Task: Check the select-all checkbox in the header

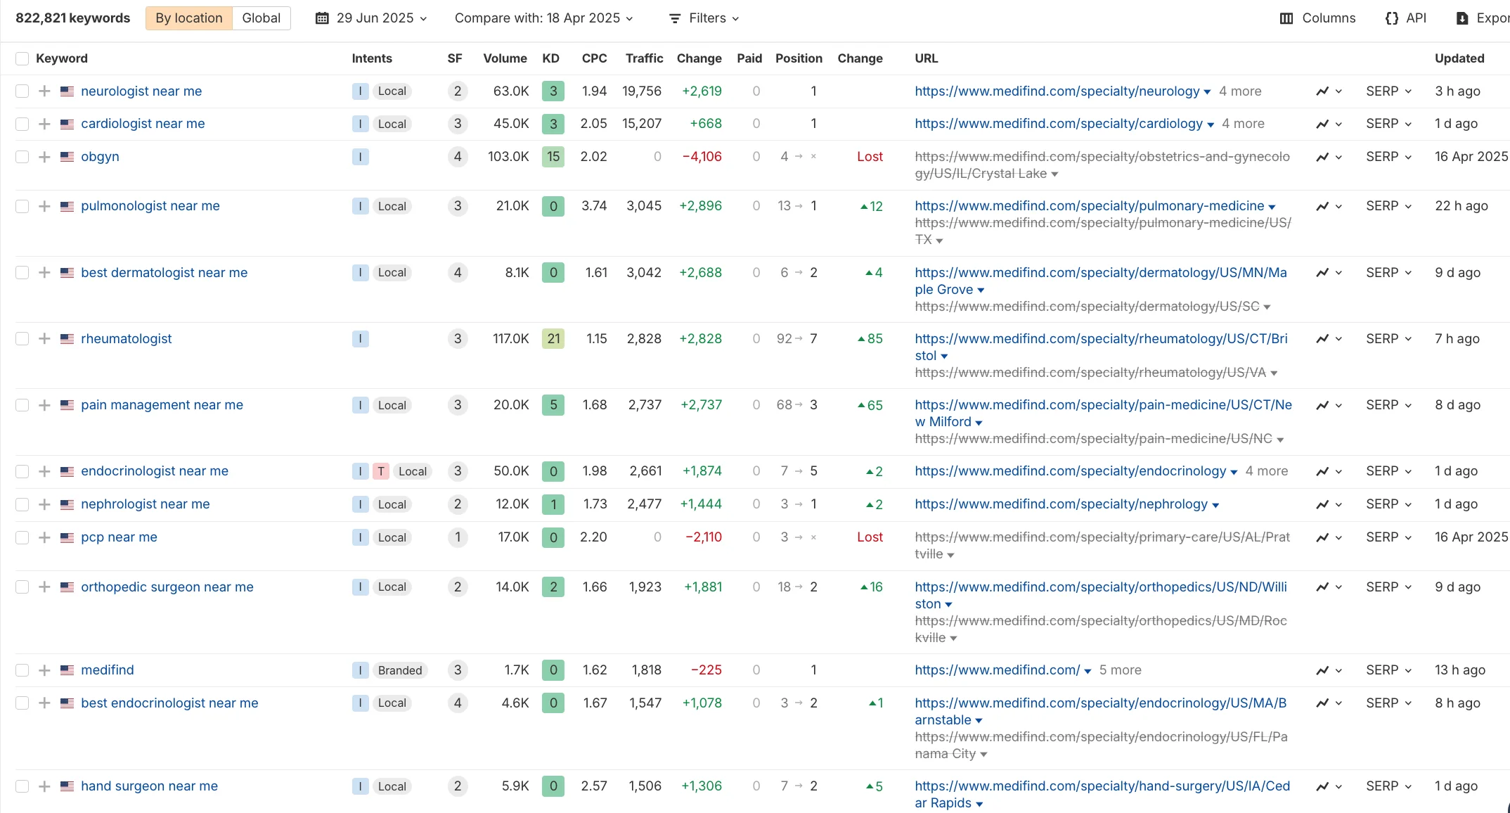Action: pyautogui.click(x=22, y=58)
